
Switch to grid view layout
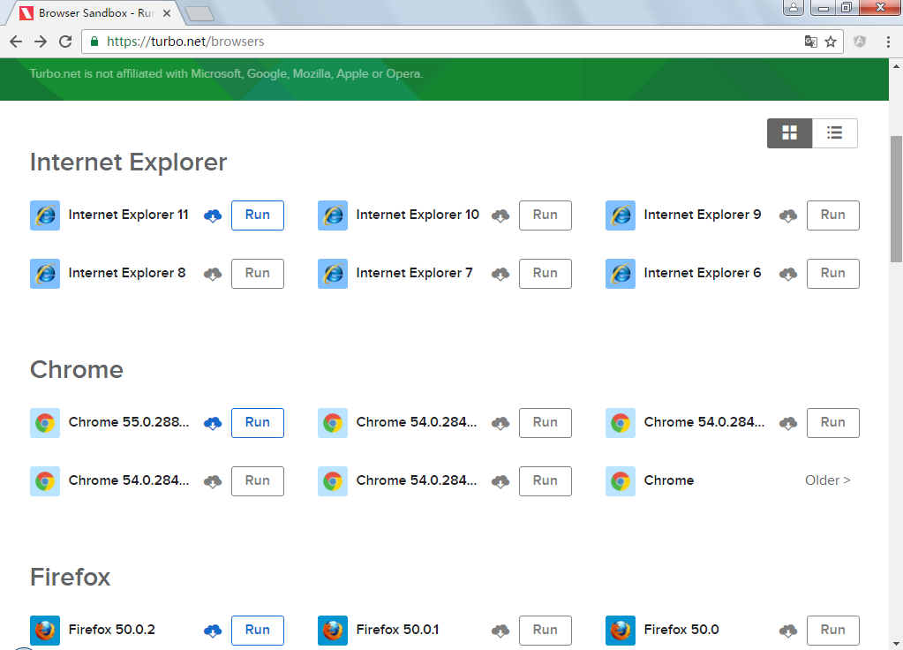[789, 133]
